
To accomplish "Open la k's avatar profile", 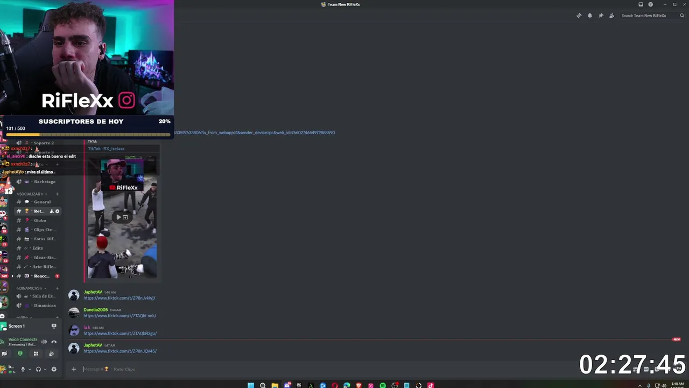I will click(74, 330).
